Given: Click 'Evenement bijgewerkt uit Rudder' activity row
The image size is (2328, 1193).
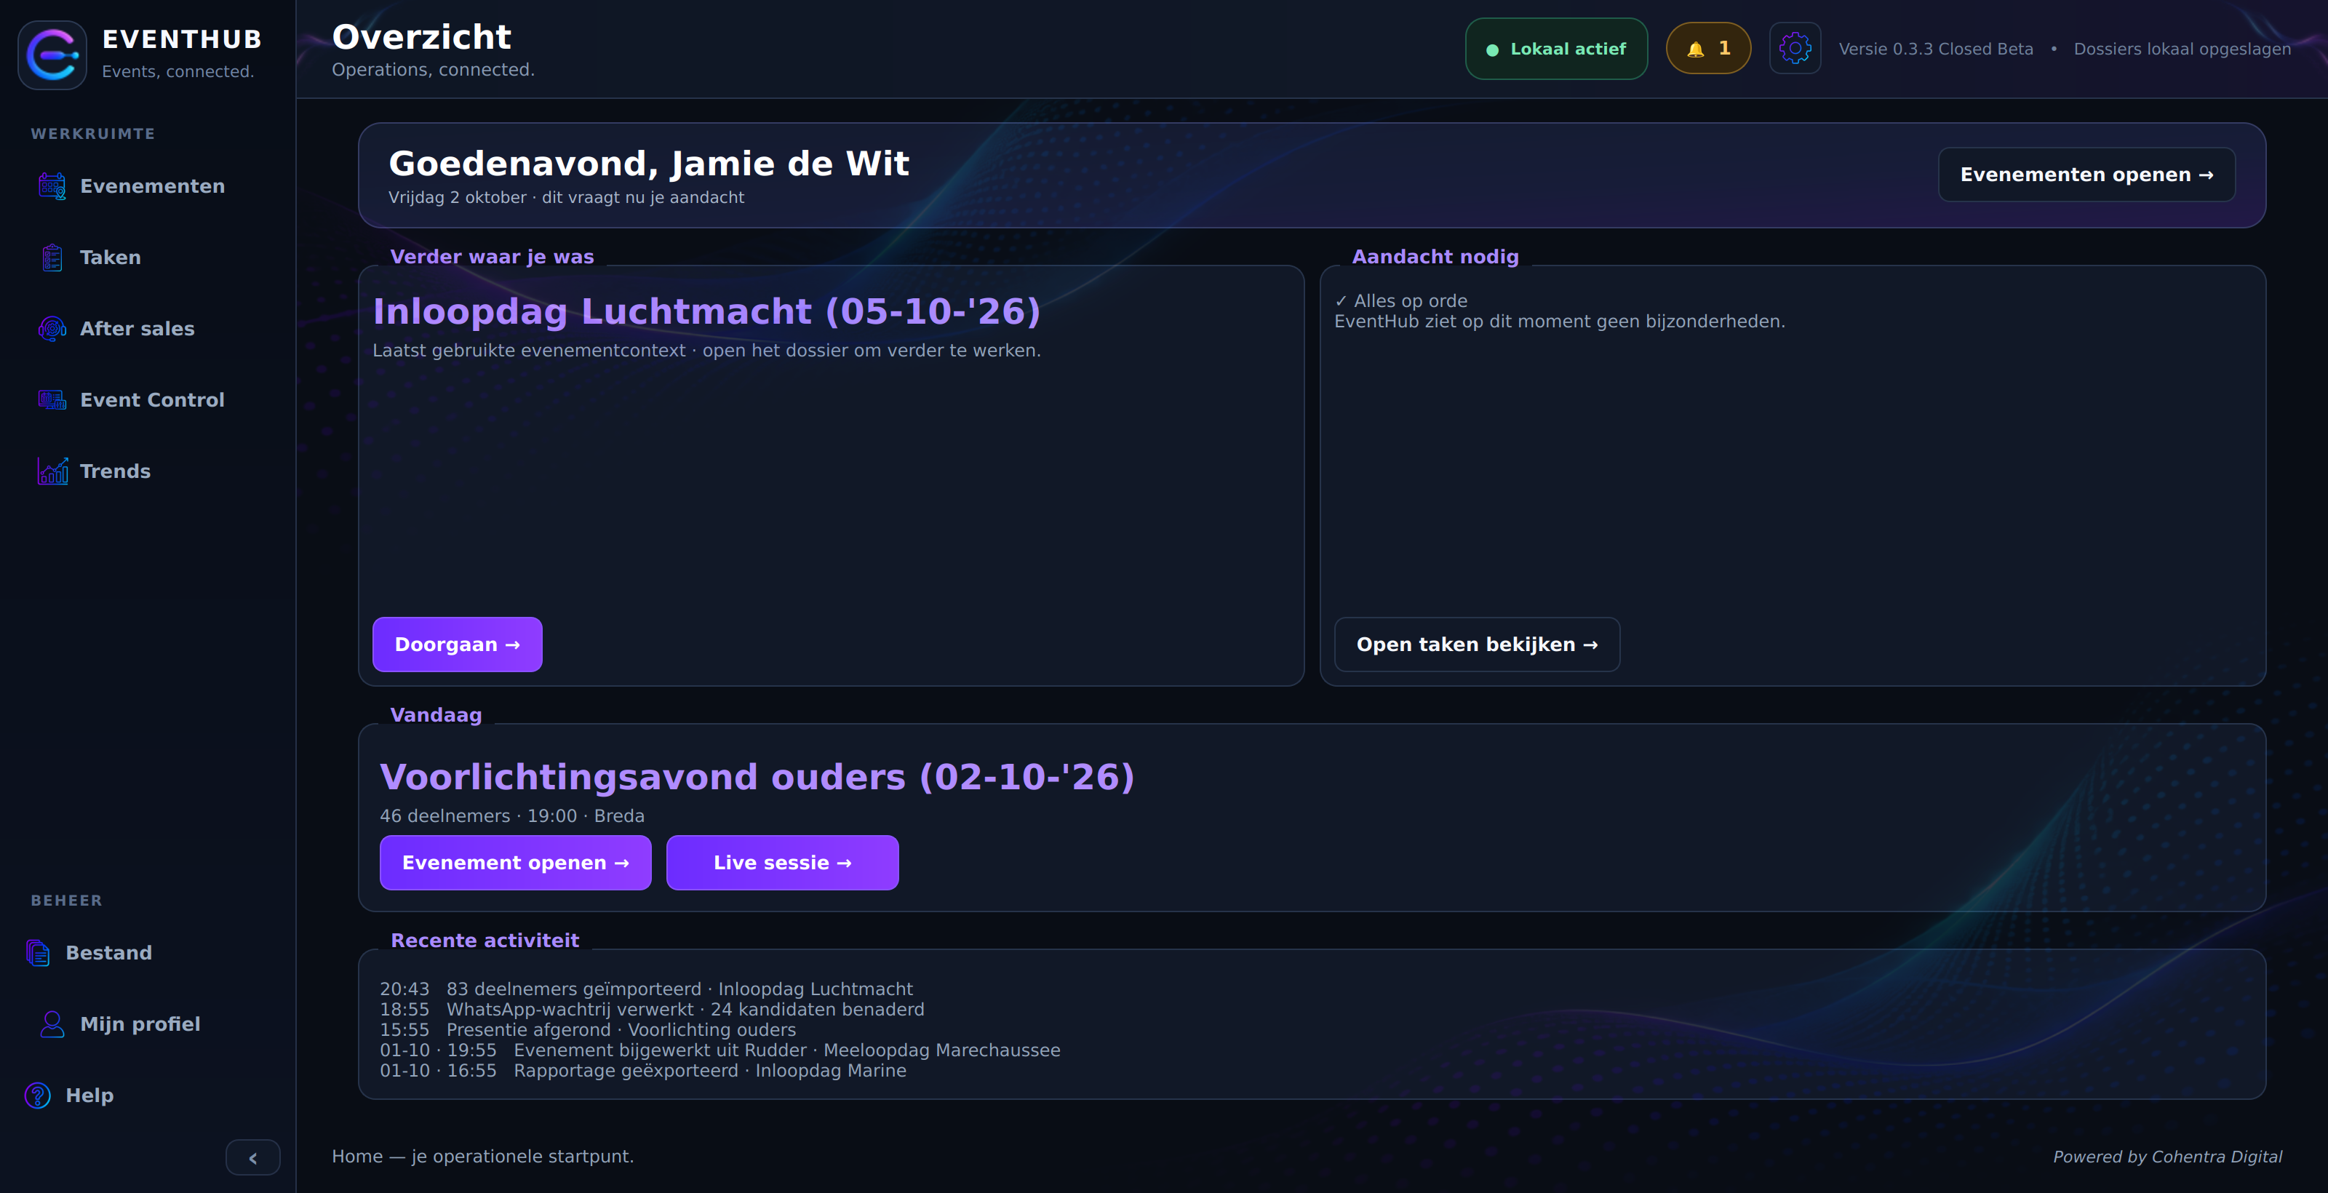Looking at the screenshot, I should pyautogui.click(x=719, y=1050).
